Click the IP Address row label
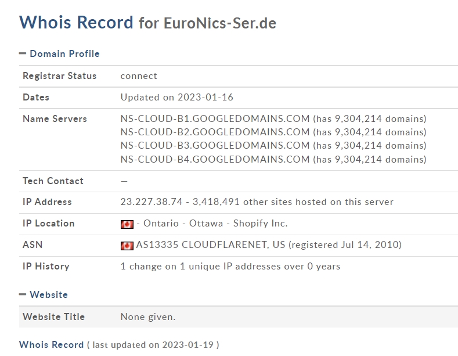 (48, 202)
